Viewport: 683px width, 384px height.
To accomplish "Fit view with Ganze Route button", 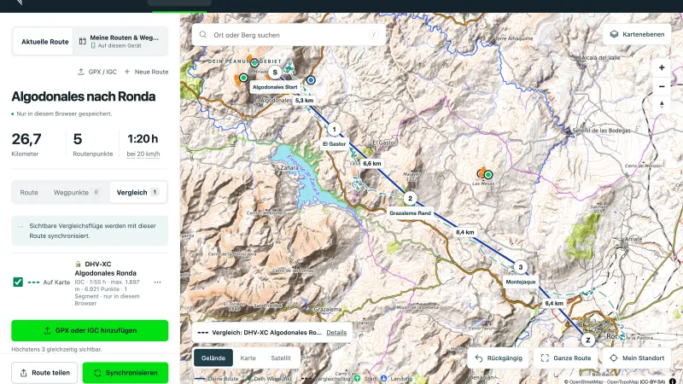I will tap(566, 358).
